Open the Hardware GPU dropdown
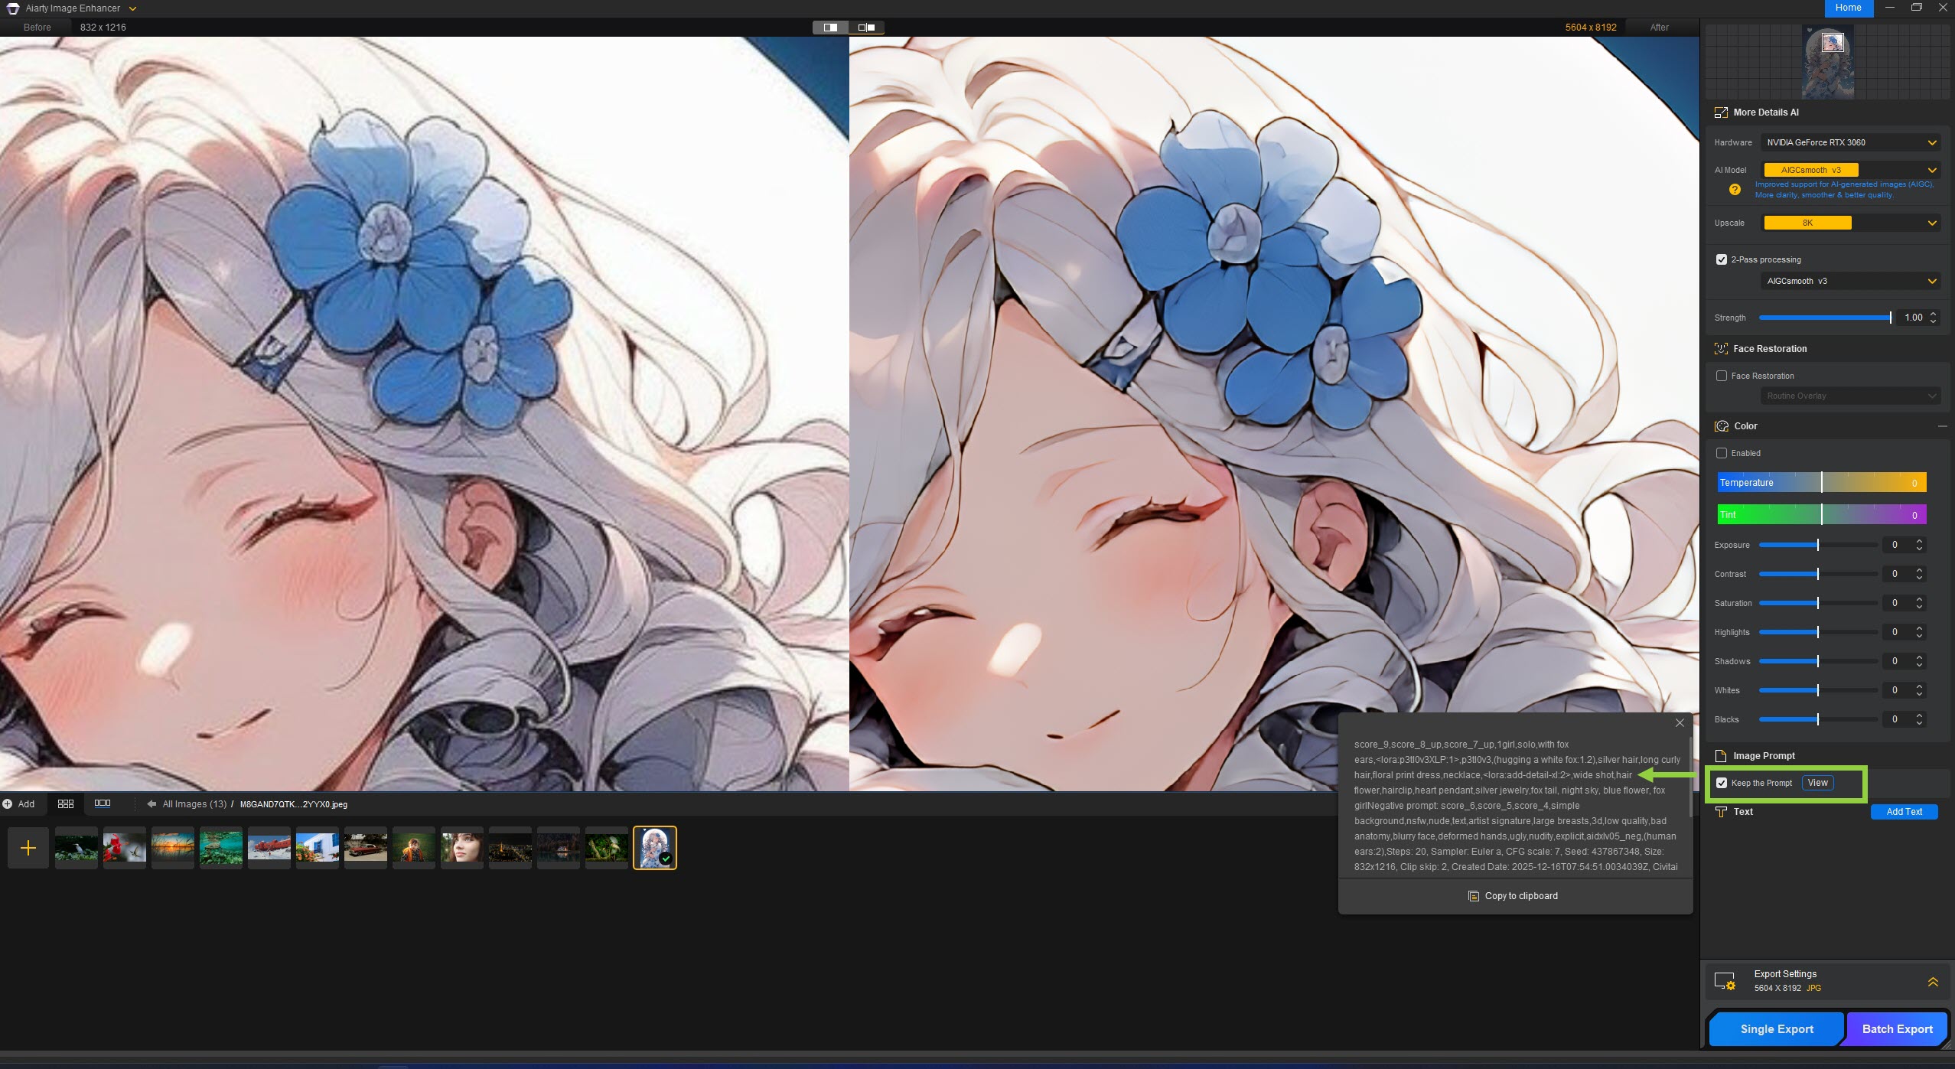The height and width of the screenshot is (1069, 1955). (1849, 142)
